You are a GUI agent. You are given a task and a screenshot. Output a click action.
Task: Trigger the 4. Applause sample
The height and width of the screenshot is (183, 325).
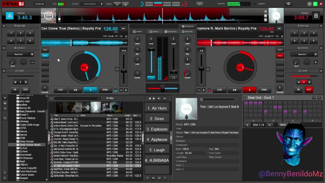157,140
